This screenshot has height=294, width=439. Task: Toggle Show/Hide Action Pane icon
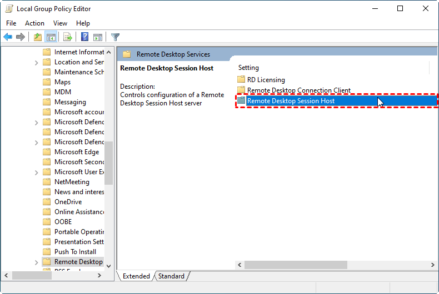click(x=98, y=37)
